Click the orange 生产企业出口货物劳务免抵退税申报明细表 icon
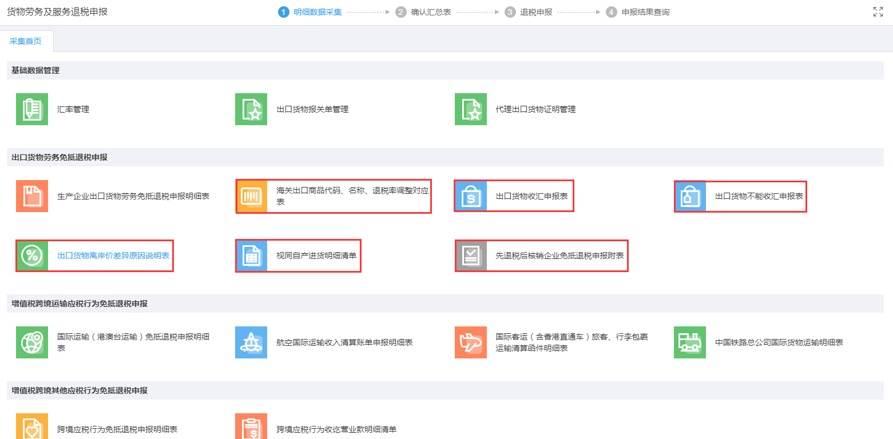 (32, 196)
